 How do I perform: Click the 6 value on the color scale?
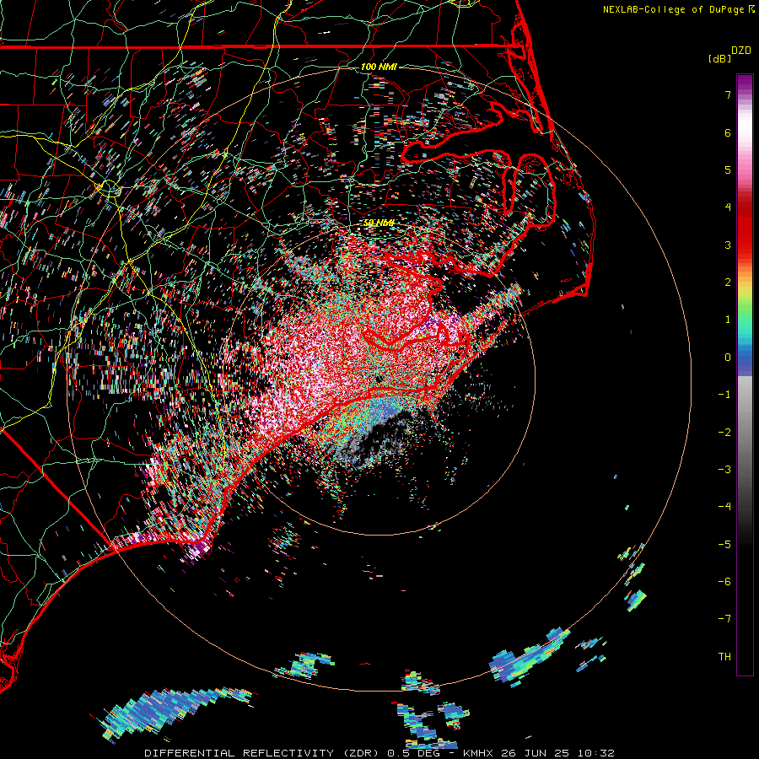728,132
